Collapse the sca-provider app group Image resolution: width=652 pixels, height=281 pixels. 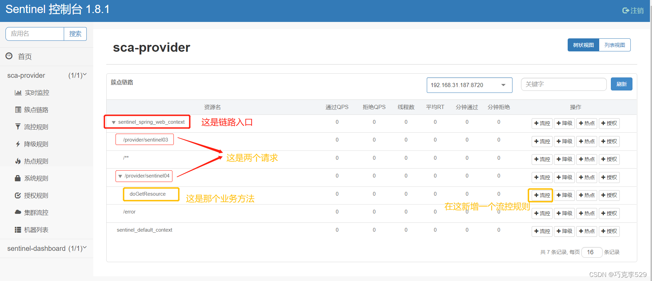(47, 75)
